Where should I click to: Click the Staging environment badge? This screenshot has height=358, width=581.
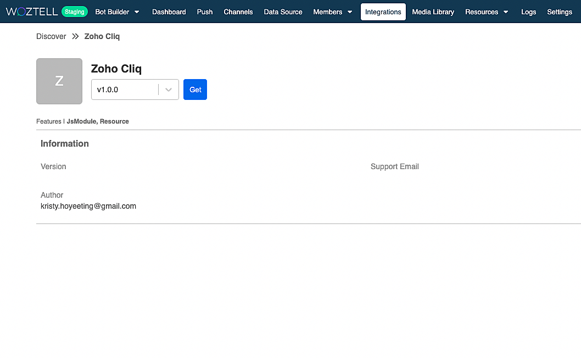point(75,12)
